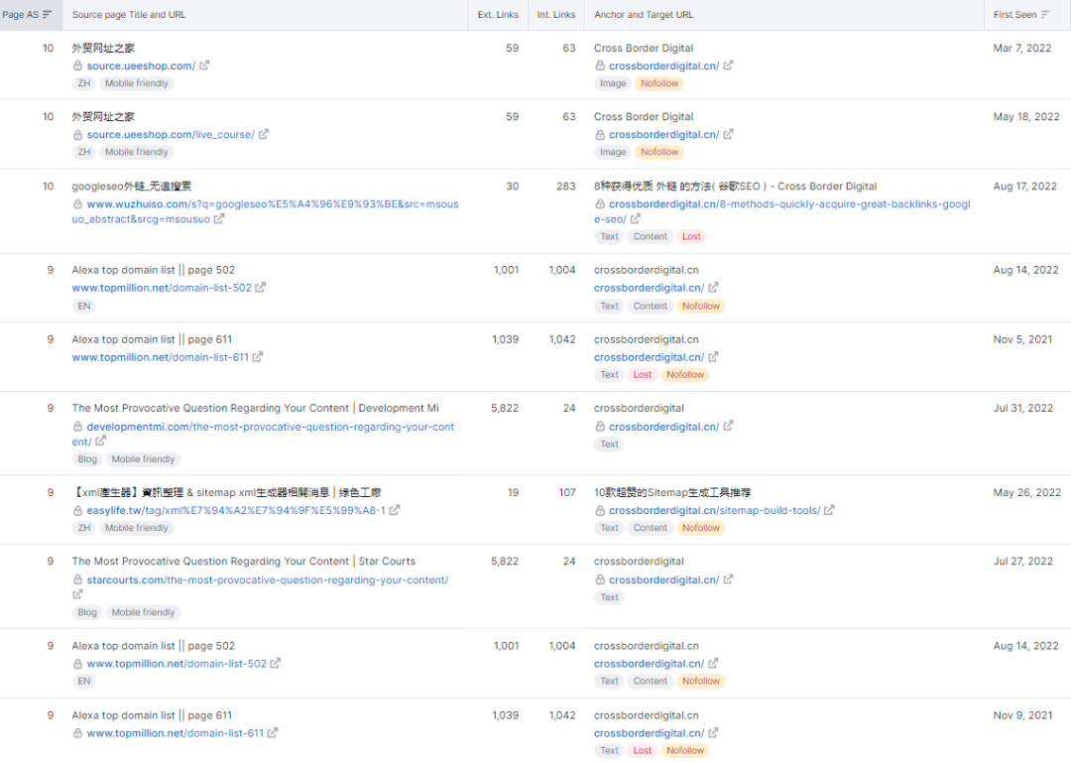1071x764 pixels.
Task: Click external-link icon ending the developmentmi.com URL
Action: point(101,441)
